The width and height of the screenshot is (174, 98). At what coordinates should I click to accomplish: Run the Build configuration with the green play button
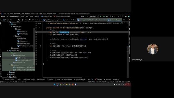[x=101, y=16]
